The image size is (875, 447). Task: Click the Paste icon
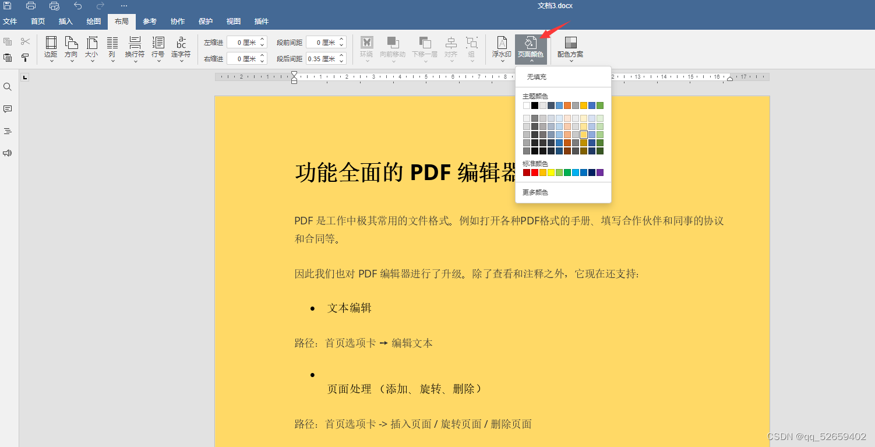coord(8,58)
